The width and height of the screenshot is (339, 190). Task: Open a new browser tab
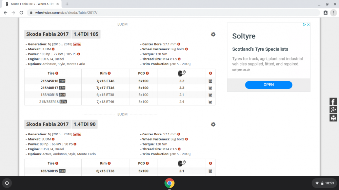coord(67,4)
